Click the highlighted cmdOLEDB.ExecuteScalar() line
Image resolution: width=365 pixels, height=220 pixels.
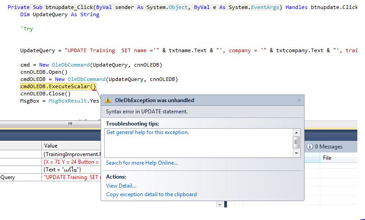coord(58,86)
